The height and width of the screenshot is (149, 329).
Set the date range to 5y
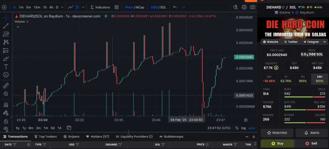(18, 128)
